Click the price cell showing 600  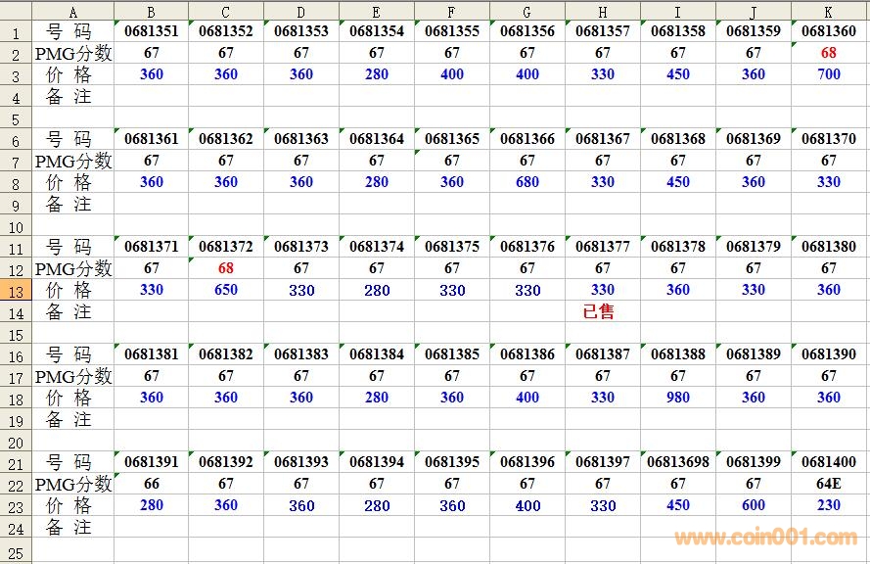pyautogui.click(x=754, y=505)
